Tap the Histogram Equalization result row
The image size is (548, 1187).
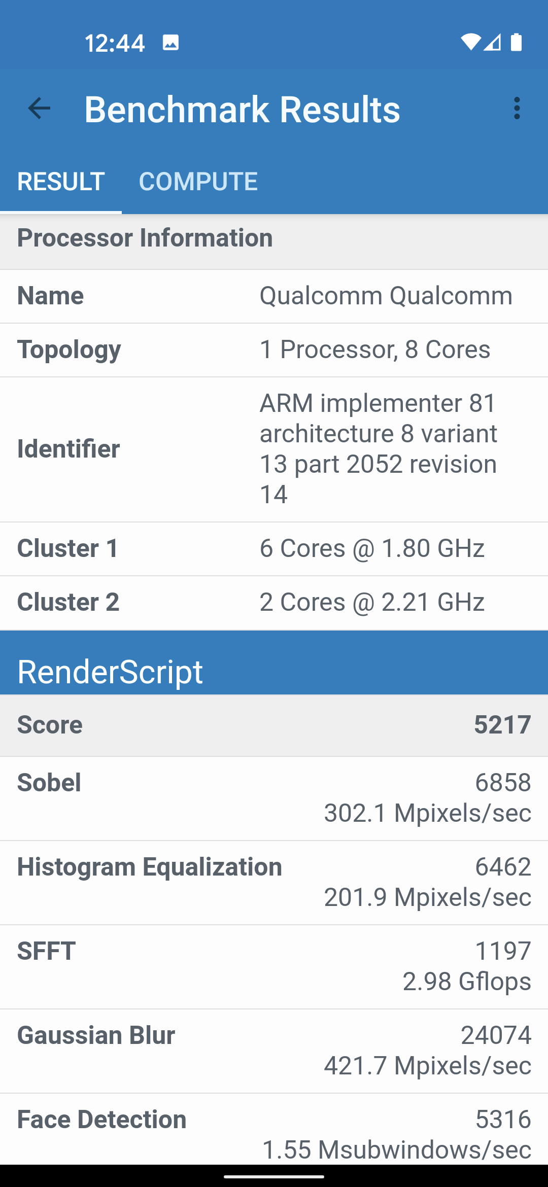(274, 883)
